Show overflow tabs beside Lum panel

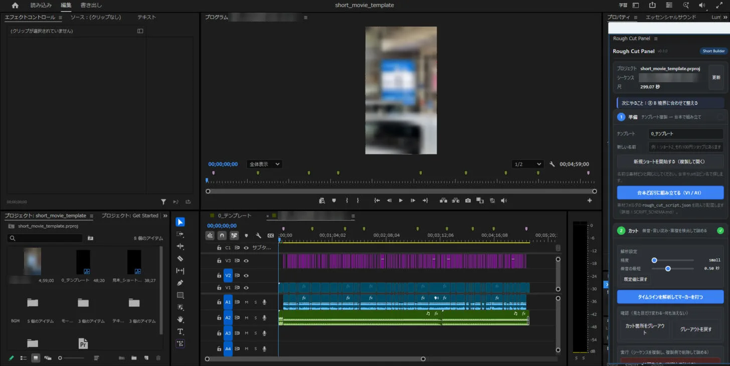[x=725, y=17]
